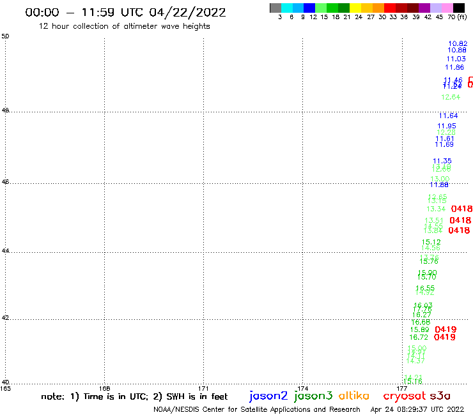Click the 11.69 reading
The height and width of the screenshot is (415, 473).
tap(444, 144)
